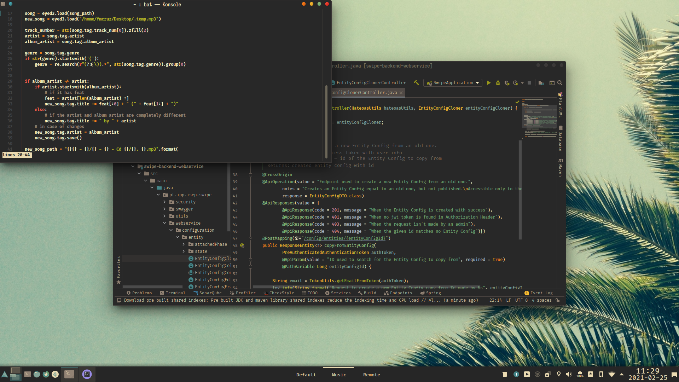
Task: Toggle the volume icon in system tray
Action: 569,374
